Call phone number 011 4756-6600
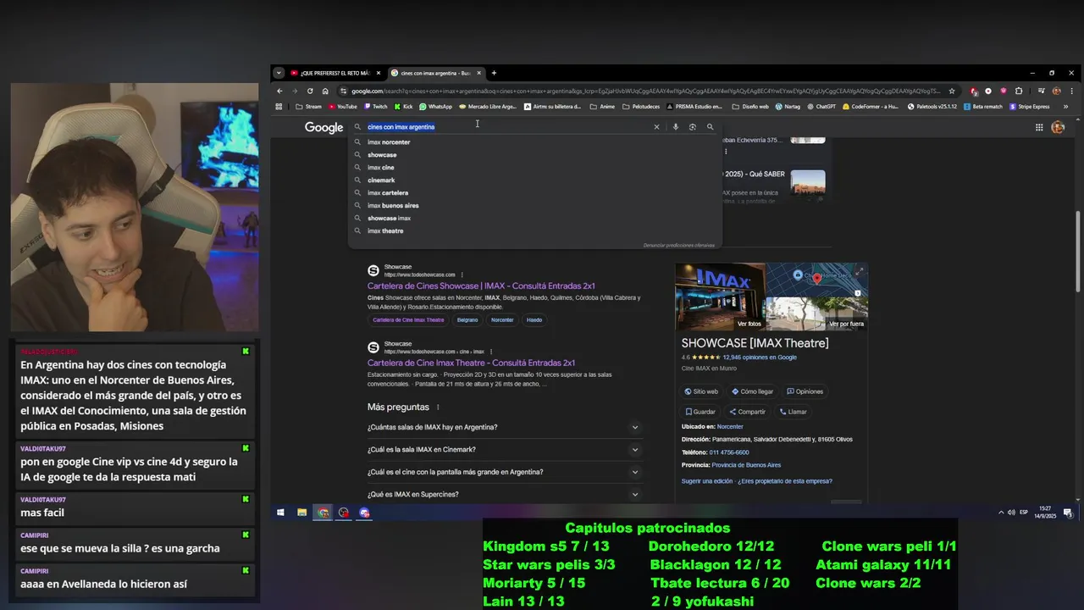1084x610 pixels. 728,452
